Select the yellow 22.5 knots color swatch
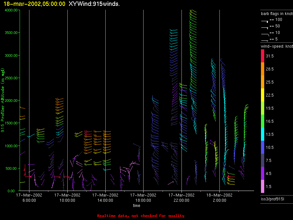The height and width of the screenshot is (220, 293). click(262, 95)
